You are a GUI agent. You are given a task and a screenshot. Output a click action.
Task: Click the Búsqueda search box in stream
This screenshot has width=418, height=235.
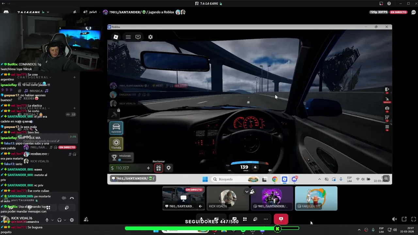(235, 179)
